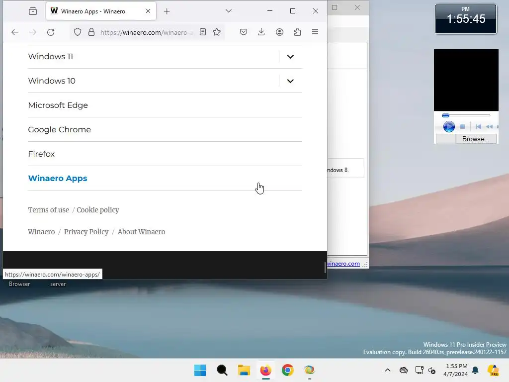Open the Pocket save icon
This screenshot has width=509, height=382.
point(244,32)
